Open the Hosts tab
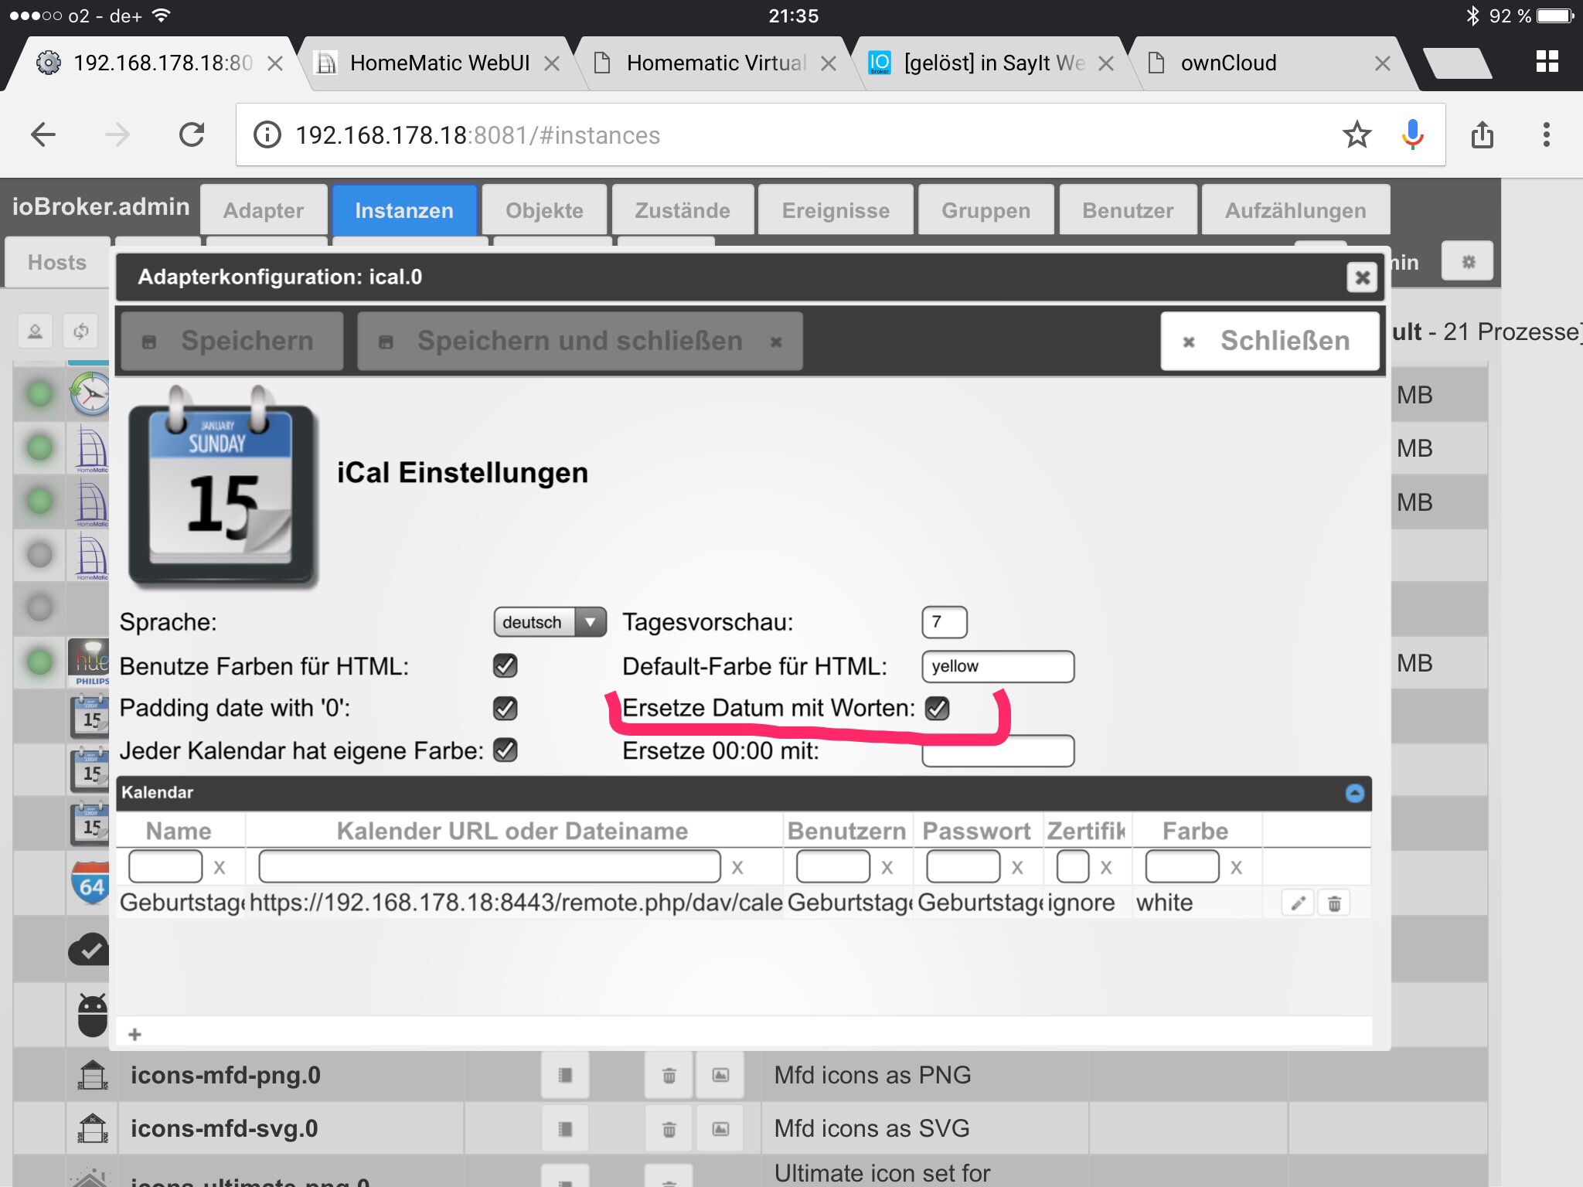 pyautogui.click(x=56, y=263)
